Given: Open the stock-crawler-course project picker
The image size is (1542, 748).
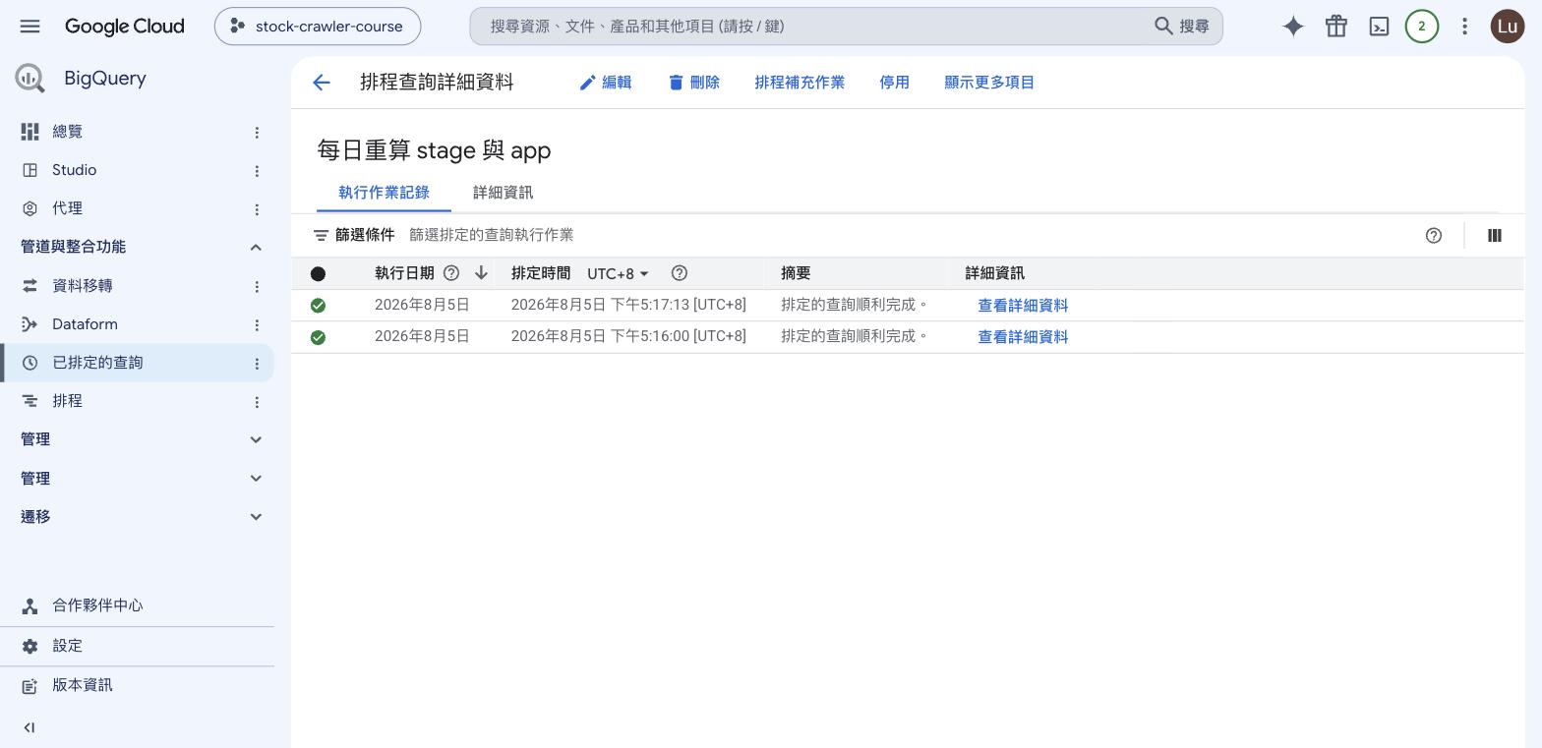Looking at the screenshot, I should [x=318, y=27].
